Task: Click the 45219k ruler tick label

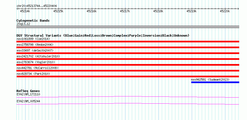Action: point(191,11)
